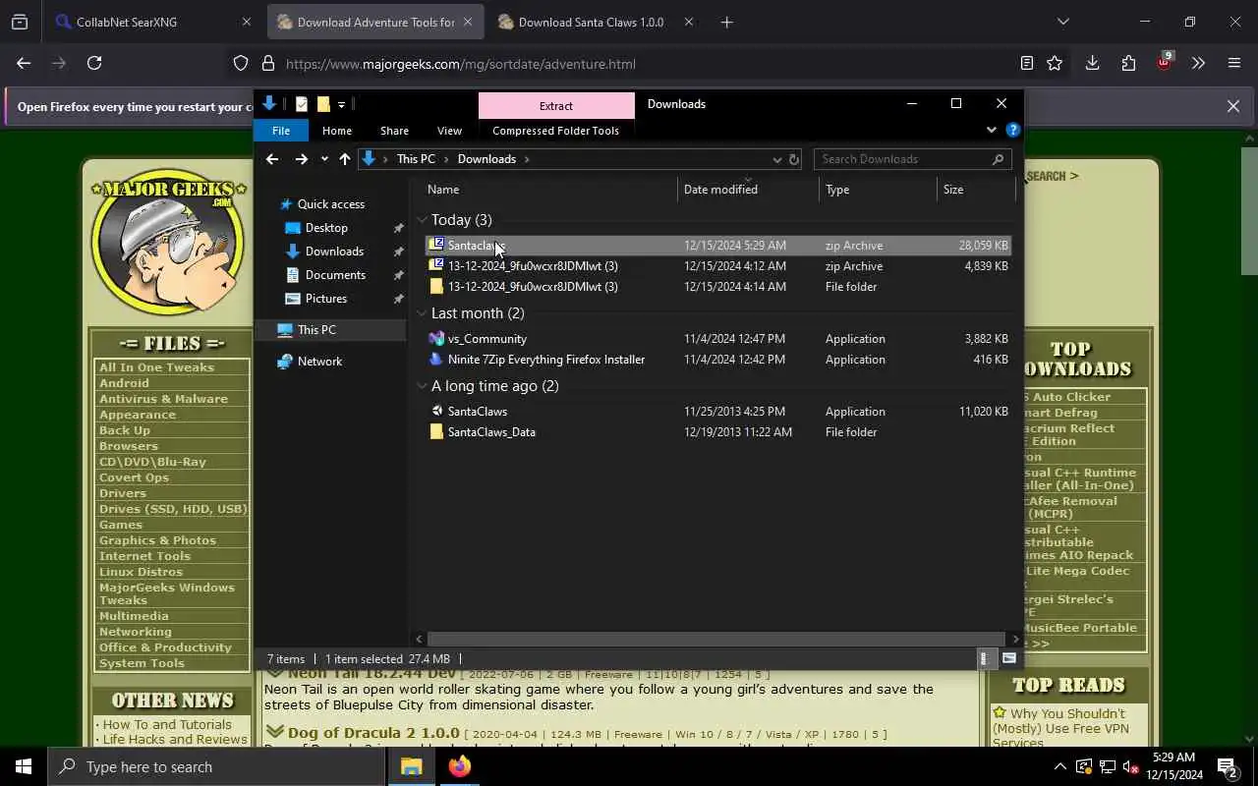The width and height of the screenshot is (1258, 786).
Task: Open Compressed Folder Tools tab
Action: click(x=555, y=131)
